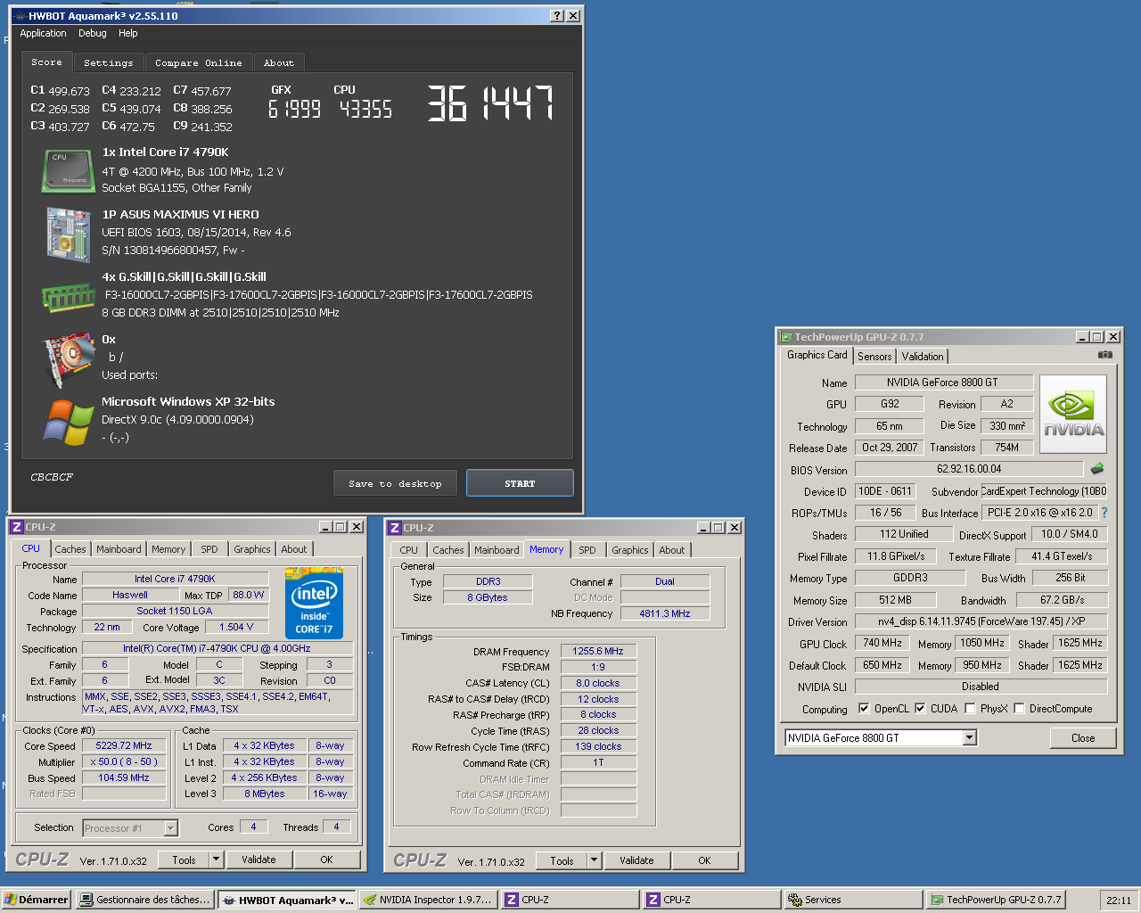Screen dimensions: 1141x913
Task: Click the total score 361447 display
Action: (x=490, y=103)
